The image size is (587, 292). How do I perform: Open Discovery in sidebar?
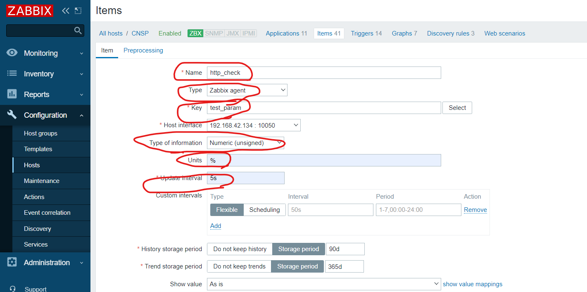point(51,229)
